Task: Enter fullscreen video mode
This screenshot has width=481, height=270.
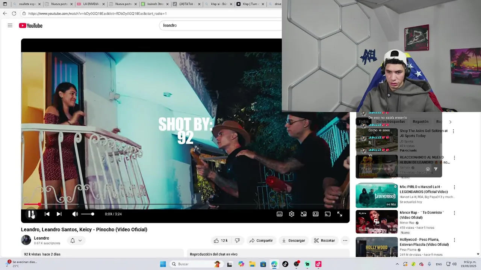Action: pos(340,214)
